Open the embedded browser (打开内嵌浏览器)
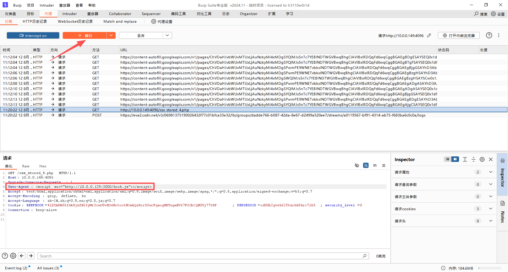This screenshot has width=508, height=272. [459, 36]
